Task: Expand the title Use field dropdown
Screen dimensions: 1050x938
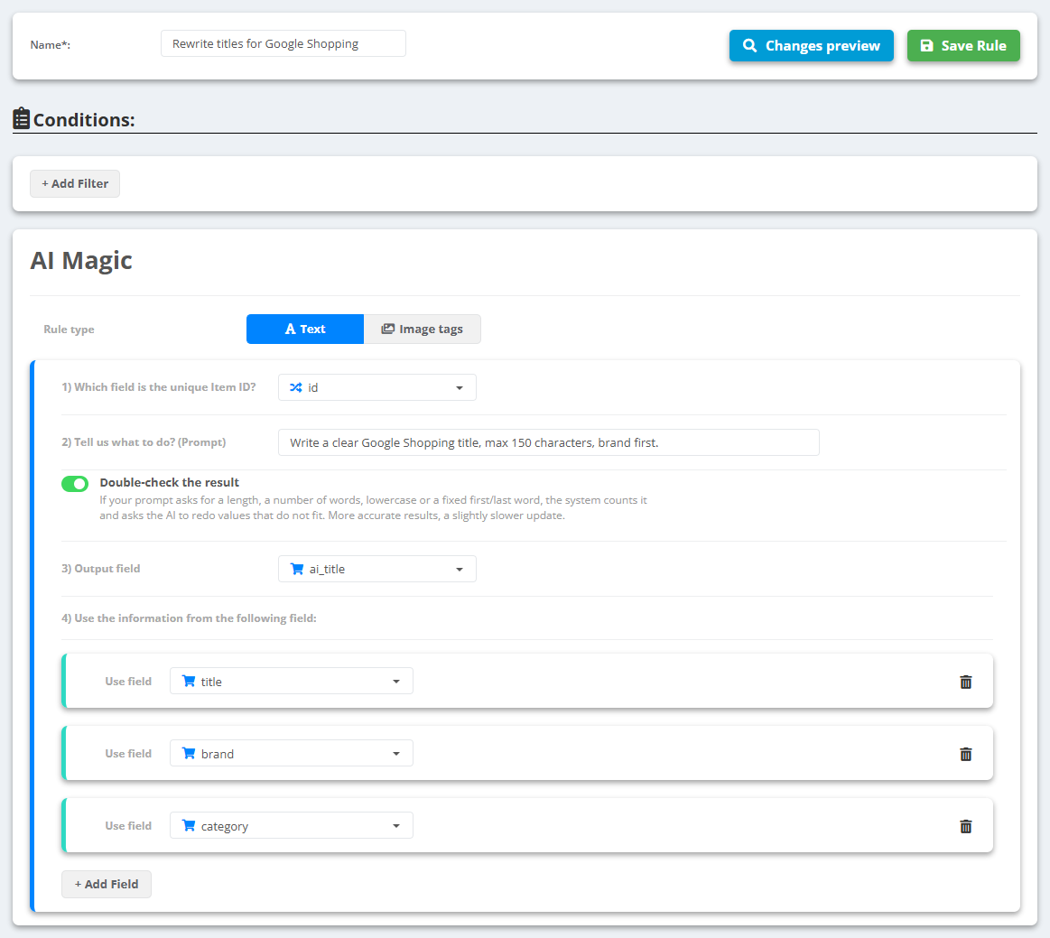Action: coord(292,681)
